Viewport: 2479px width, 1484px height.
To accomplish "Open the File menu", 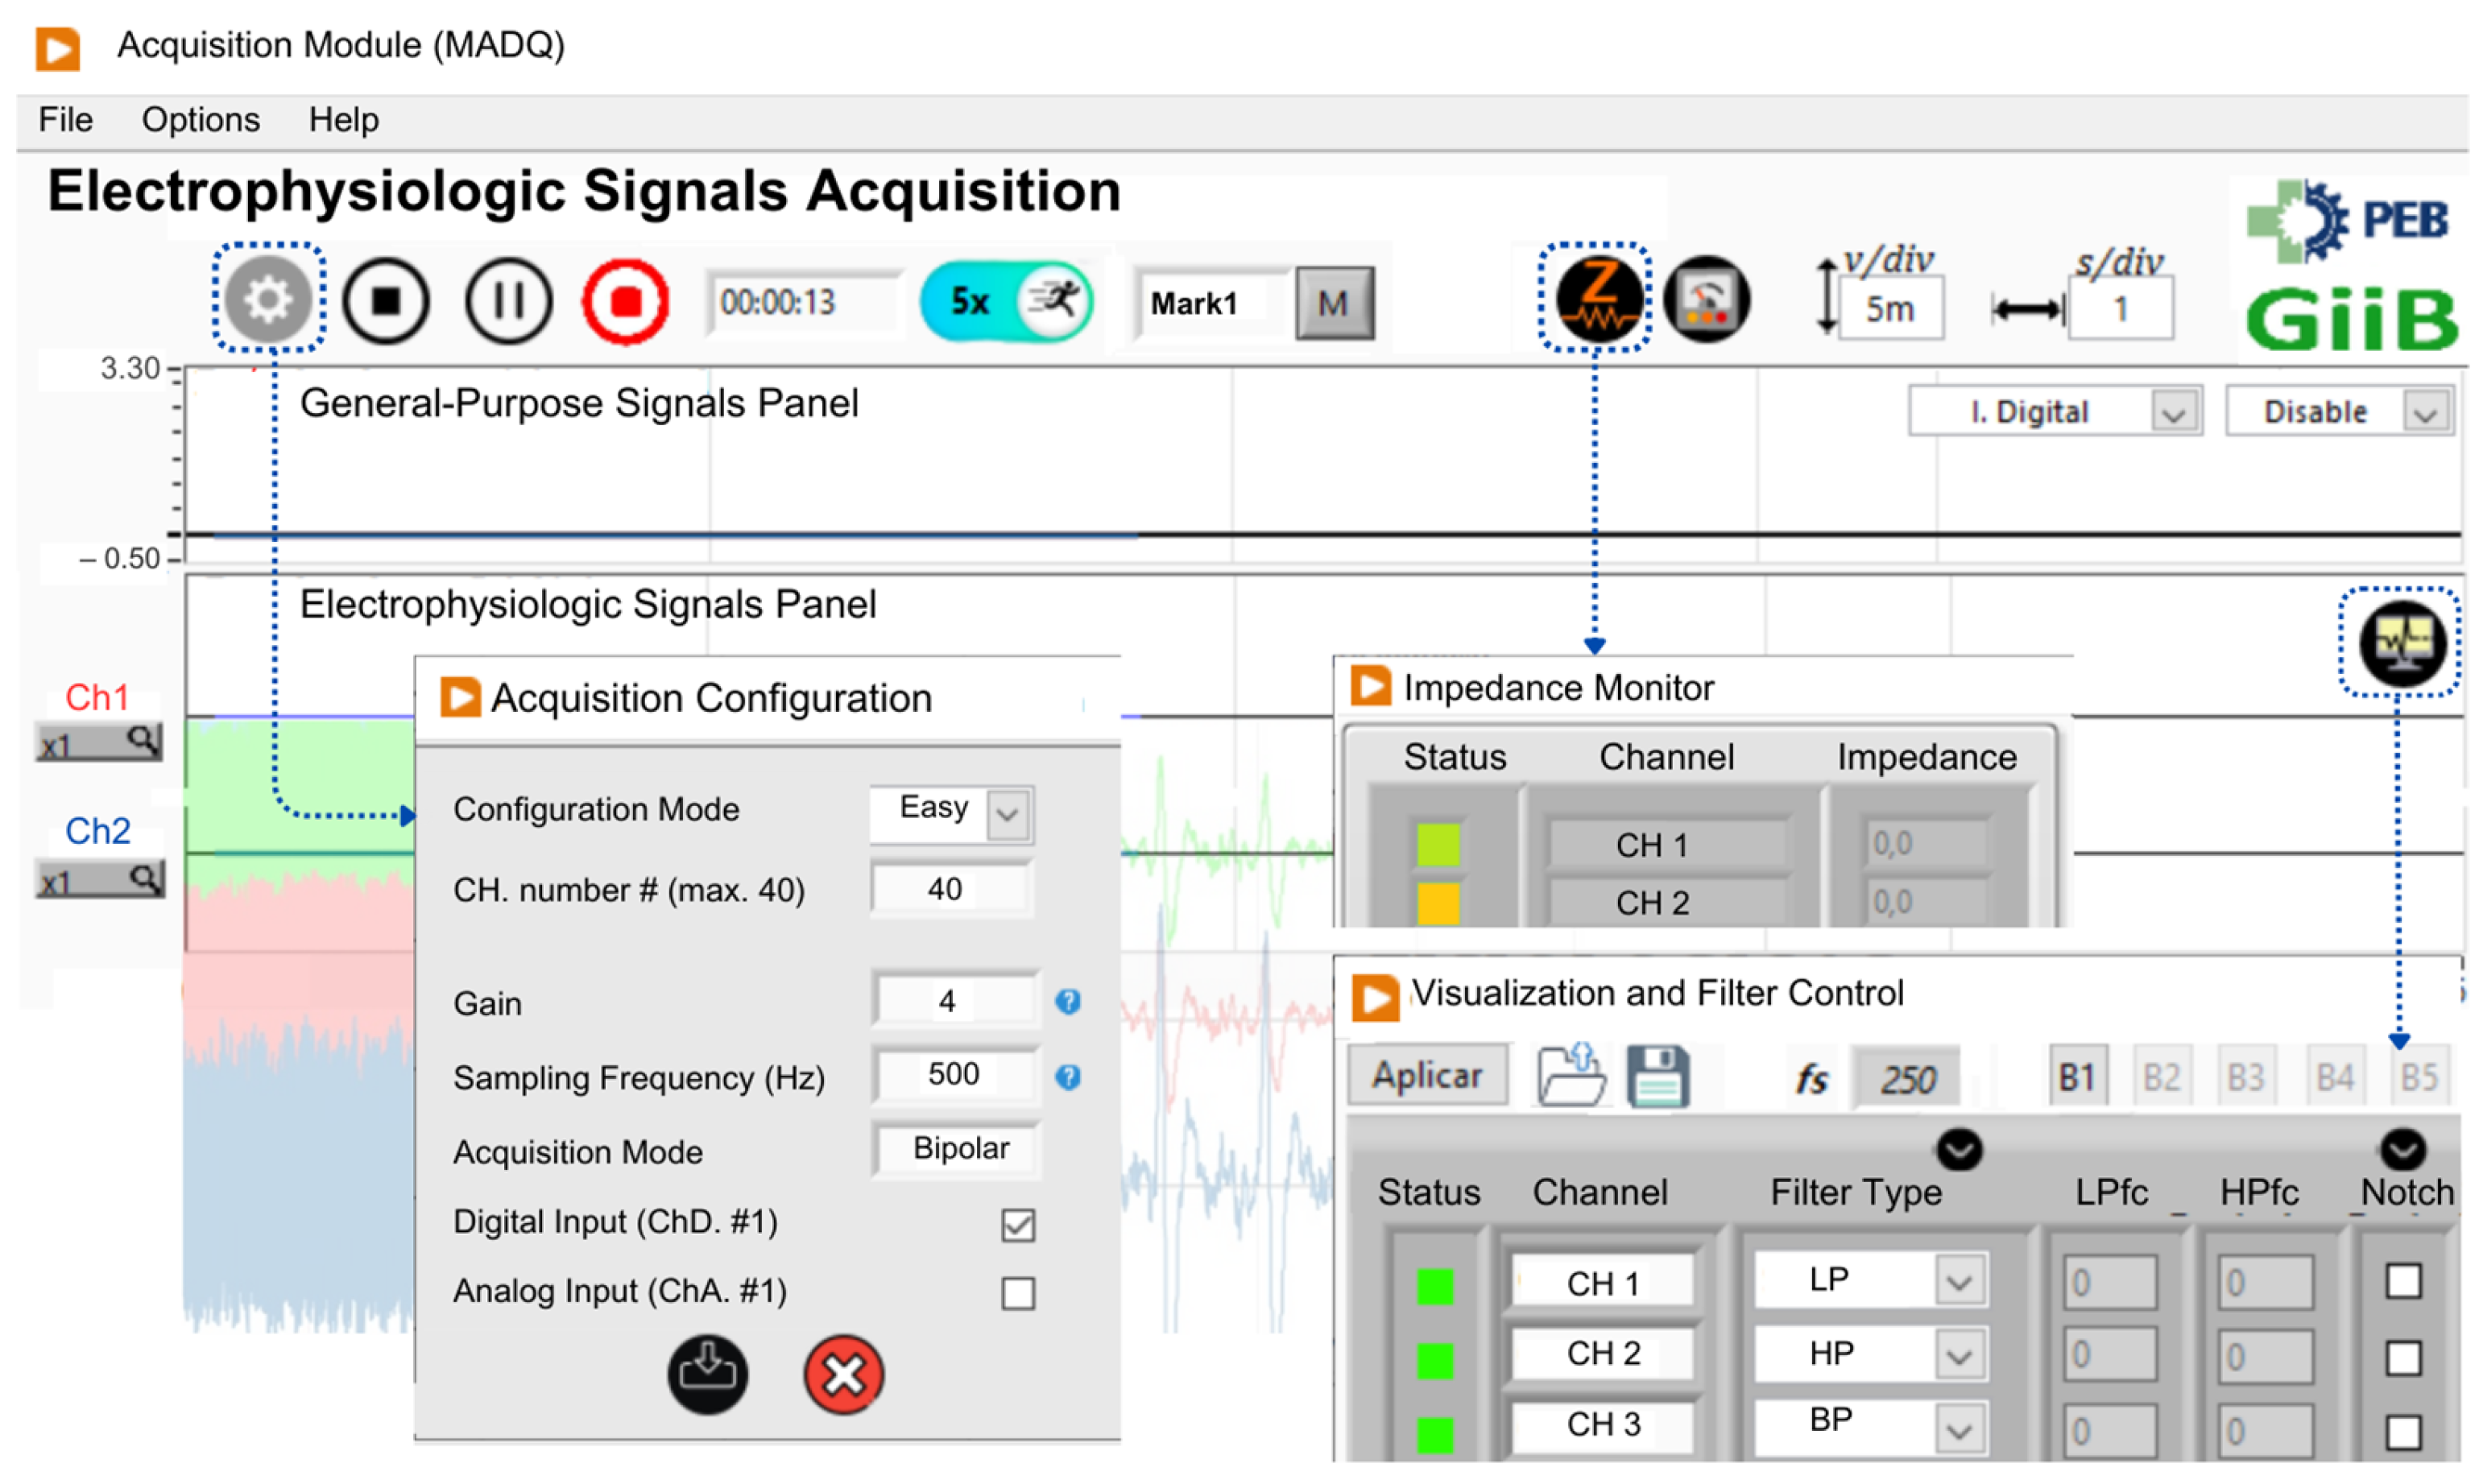I will (66, 120).
